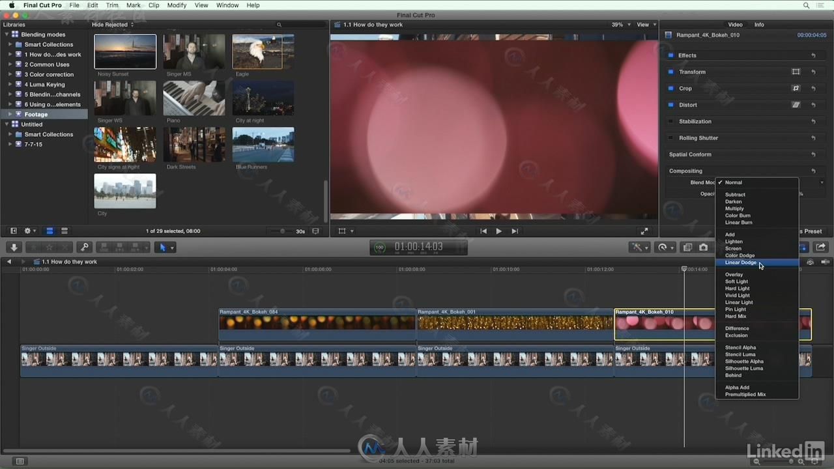Switch browser to filmstrip view
Viewport: 834px width, 469px height.
50,231
